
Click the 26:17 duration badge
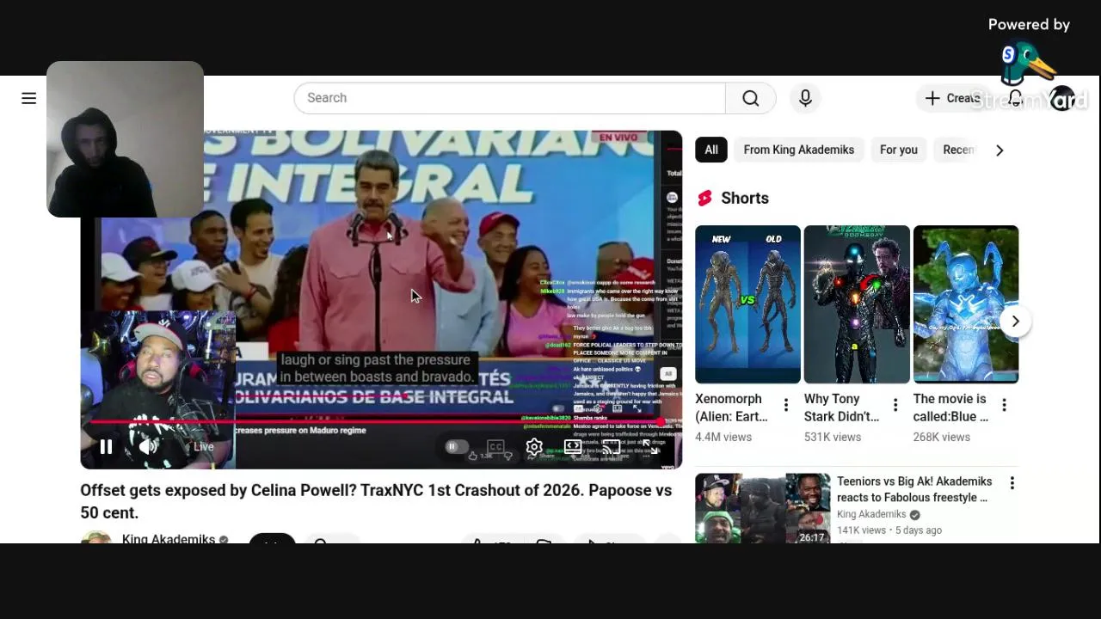tap(812, 537)
